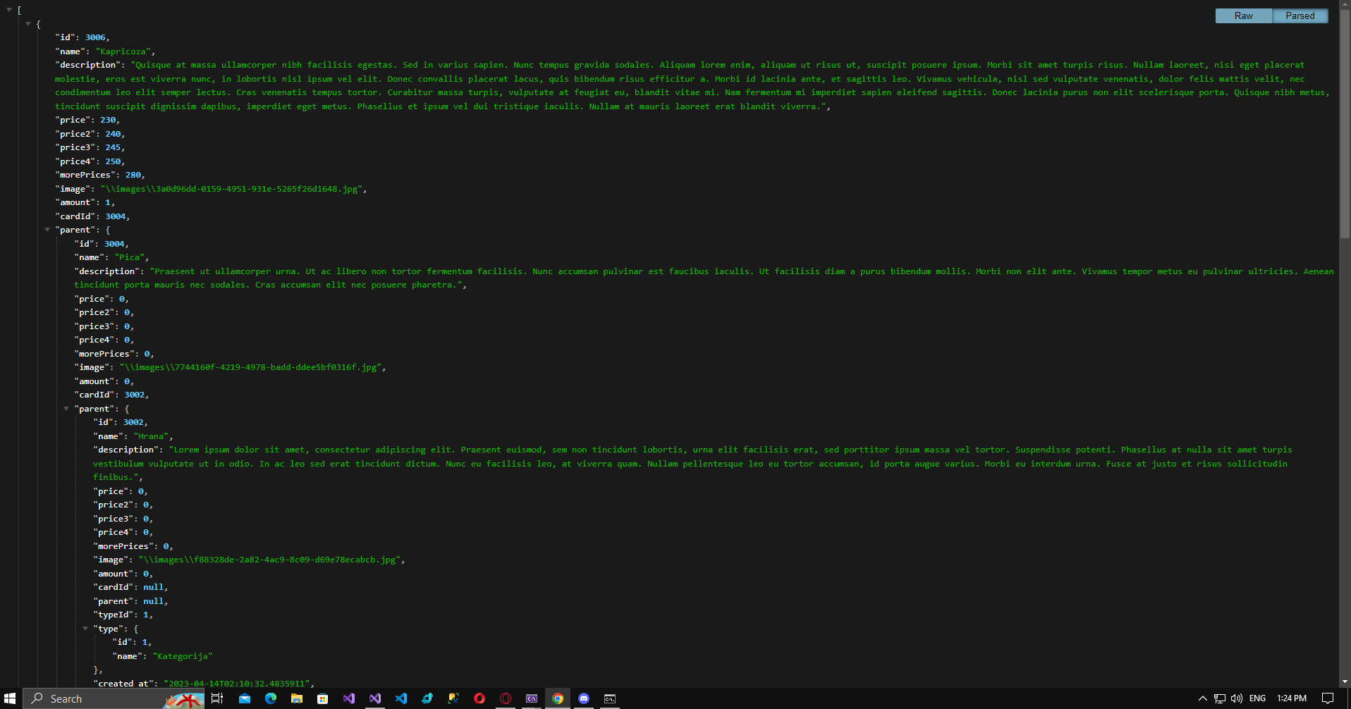1351x709 pixels.
Task: Switch the JSON view to Raw
Action: [x=1244, y=16]
